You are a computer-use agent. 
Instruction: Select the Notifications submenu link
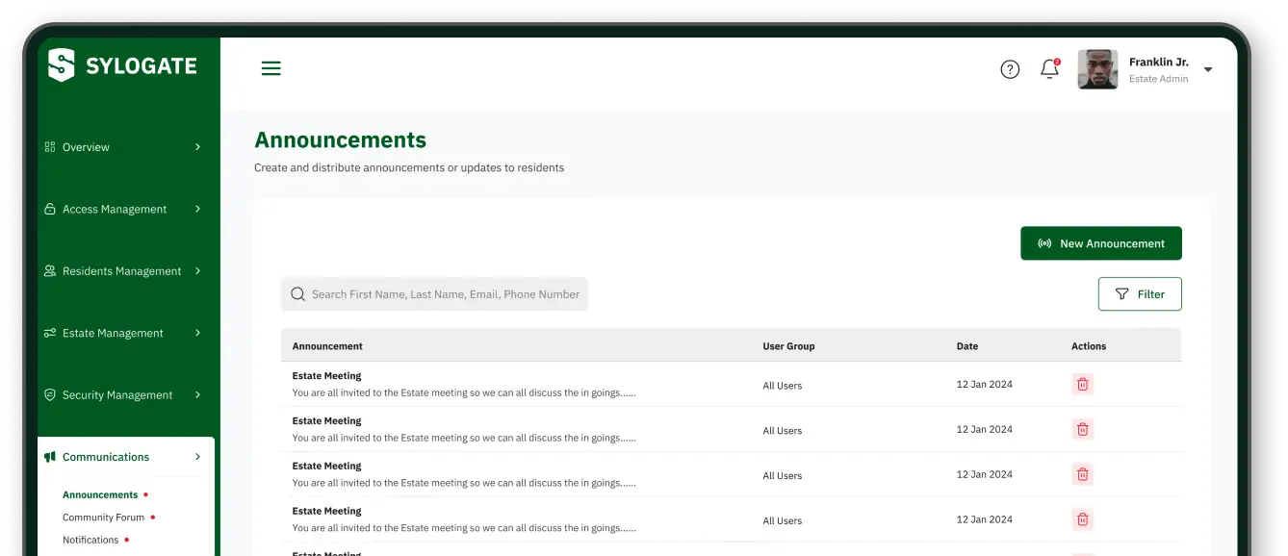(x=90, y=540)
